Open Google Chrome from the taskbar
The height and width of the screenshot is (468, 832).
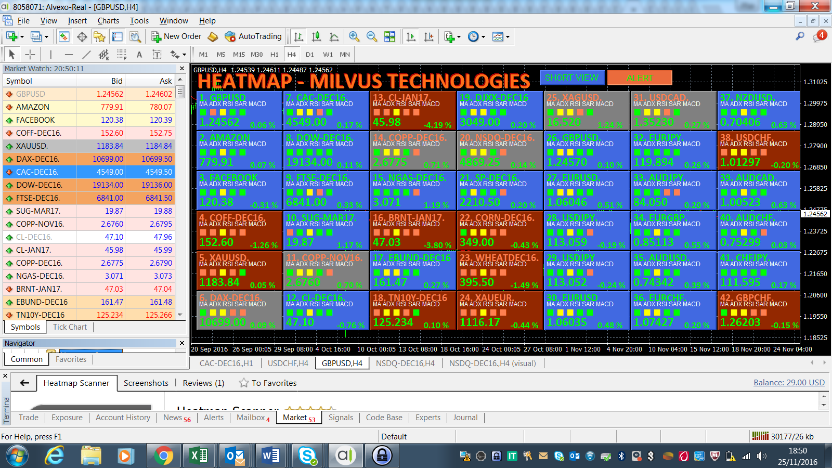(163, 456)
